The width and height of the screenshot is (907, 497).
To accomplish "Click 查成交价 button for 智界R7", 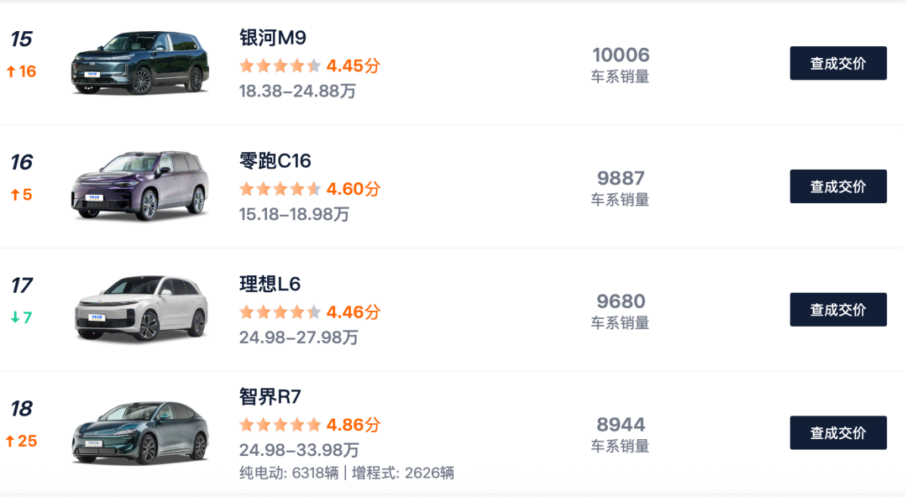I will (837, 433).
